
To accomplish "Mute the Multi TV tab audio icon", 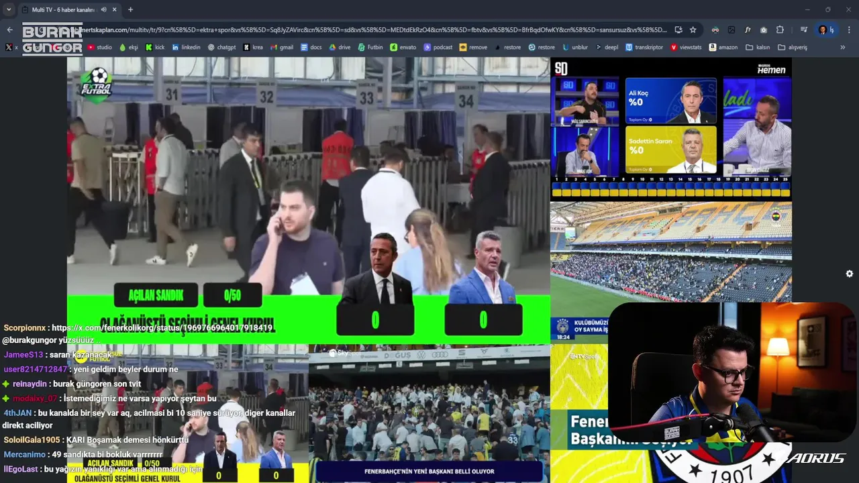I will (x=103, y=9).
